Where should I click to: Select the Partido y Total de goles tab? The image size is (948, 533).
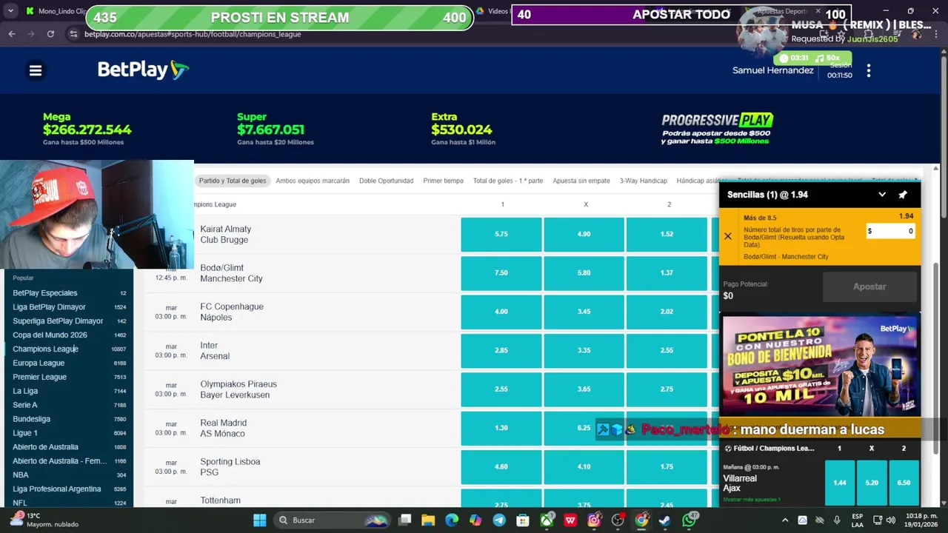coord(233,181)
